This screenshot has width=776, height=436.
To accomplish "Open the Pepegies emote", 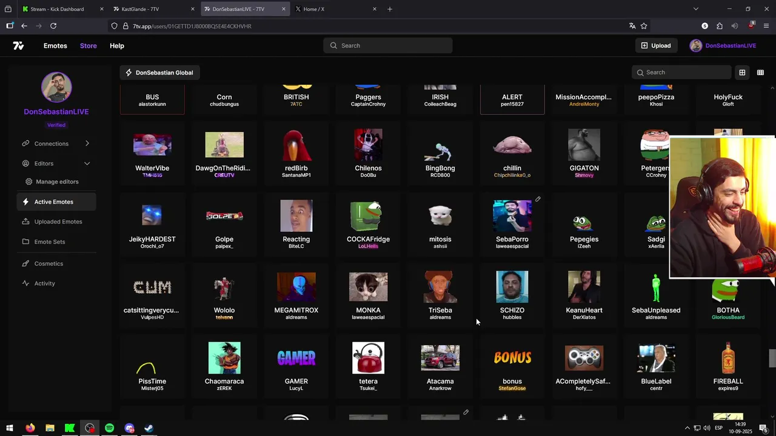I will (x=584, y=224).
